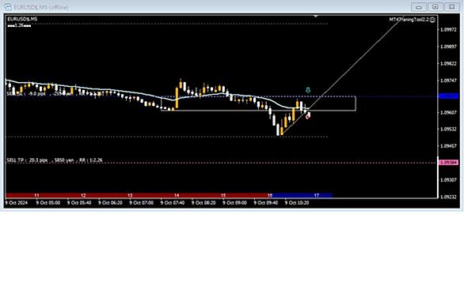
Task: Click the 1.09532 price axis label
Action: coord(448,129)
